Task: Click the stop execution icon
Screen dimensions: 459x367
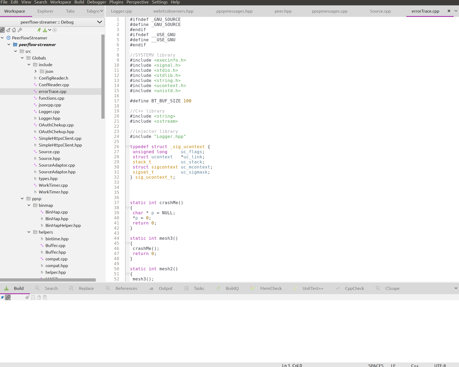Action: pyautogui.click(x=55, y=30)
